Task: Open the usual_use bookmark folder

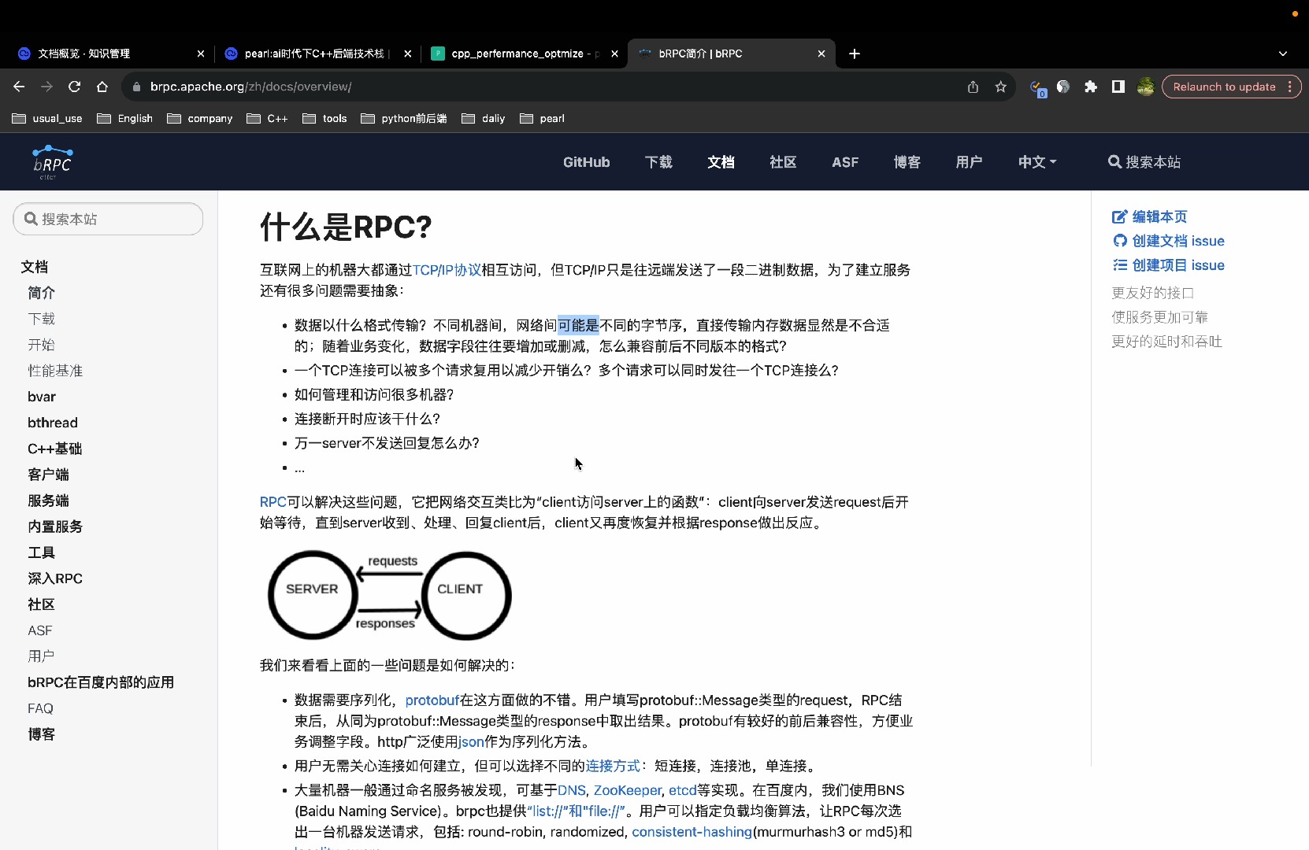Action: click(x=48, y=119)
